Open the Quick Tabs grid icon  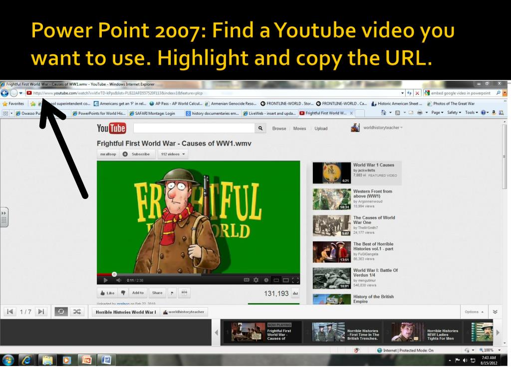click(5, 113)
